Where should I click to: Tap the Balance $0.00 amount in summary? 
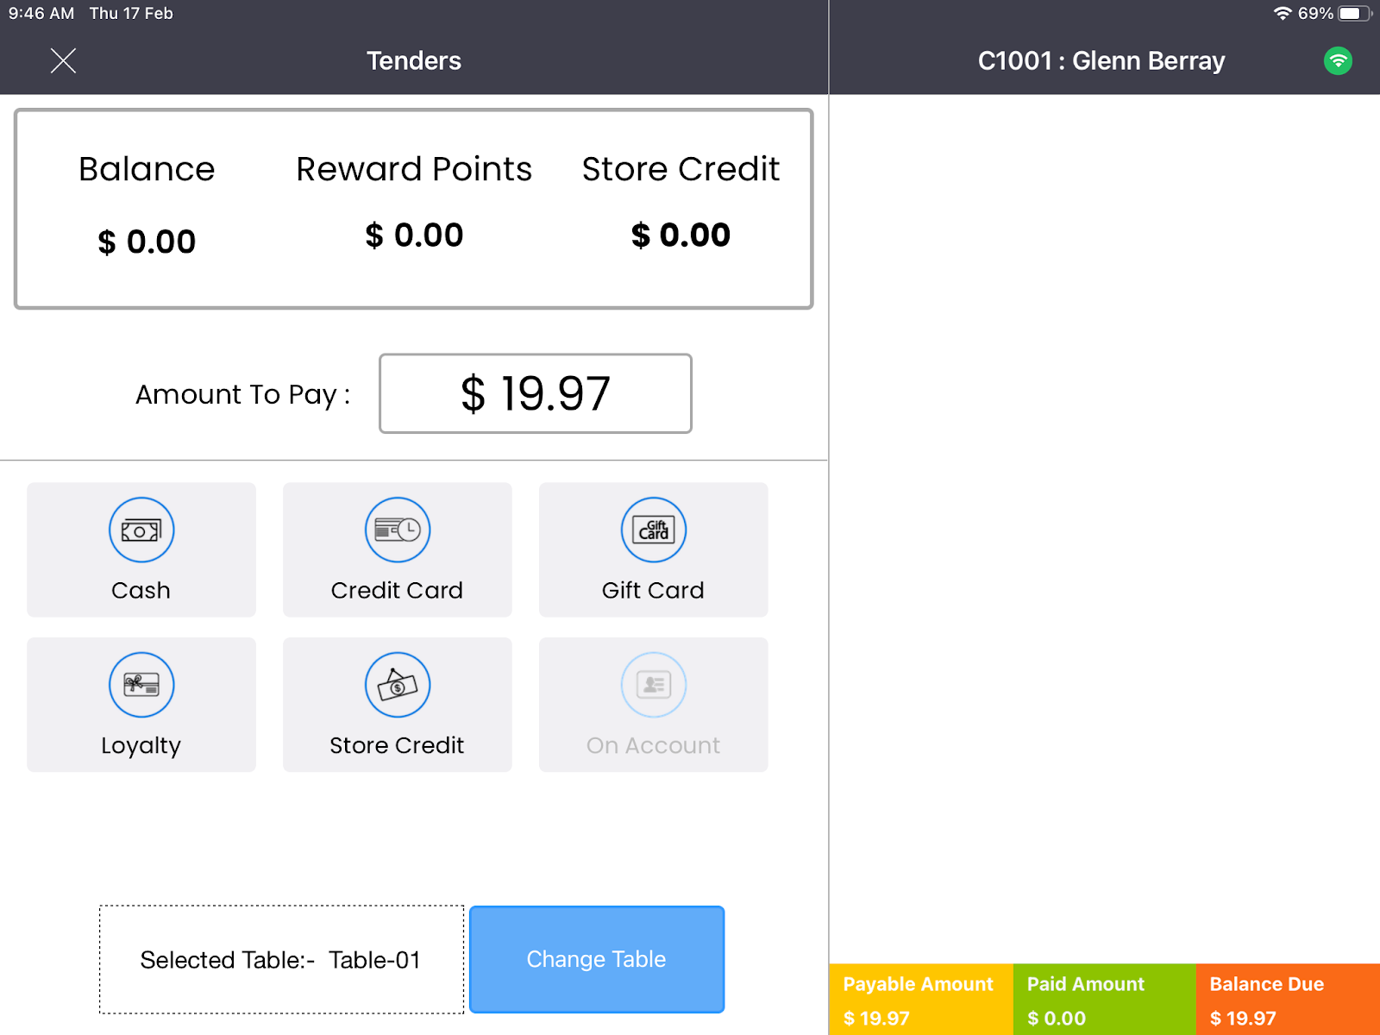pyautogui.click(x=147, y=241)
